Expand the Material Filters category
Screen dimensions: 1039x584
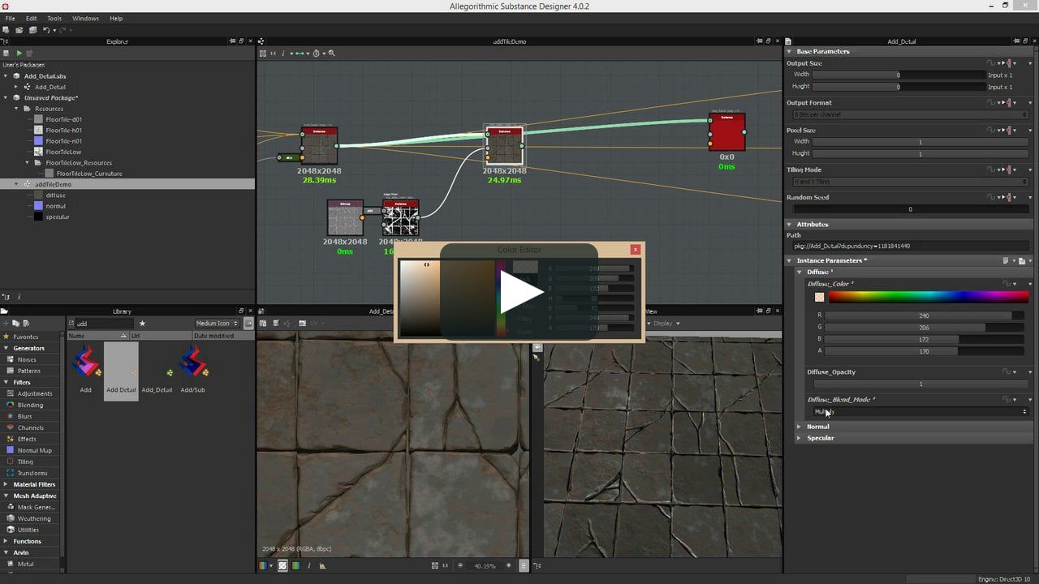point(6,484)
